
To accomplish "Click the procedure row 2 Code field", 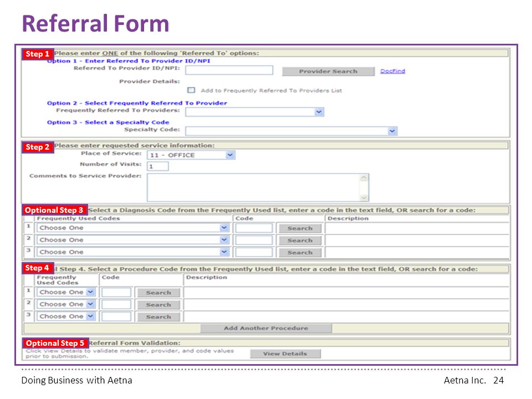I will (x=116, y=305).
